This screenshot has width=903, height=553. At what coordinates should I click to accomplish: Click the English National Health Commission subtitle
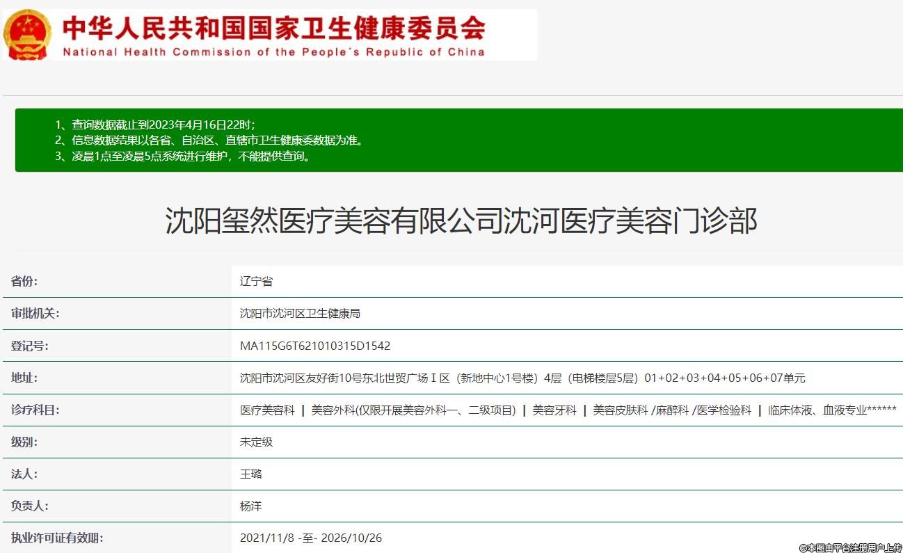pyautogui.click(x=274, y=52)
